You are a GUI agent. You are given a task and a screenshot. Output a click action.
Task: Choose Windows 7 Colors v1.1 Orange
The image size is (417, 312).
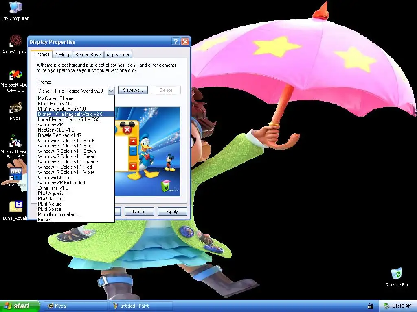click(75, 162)
